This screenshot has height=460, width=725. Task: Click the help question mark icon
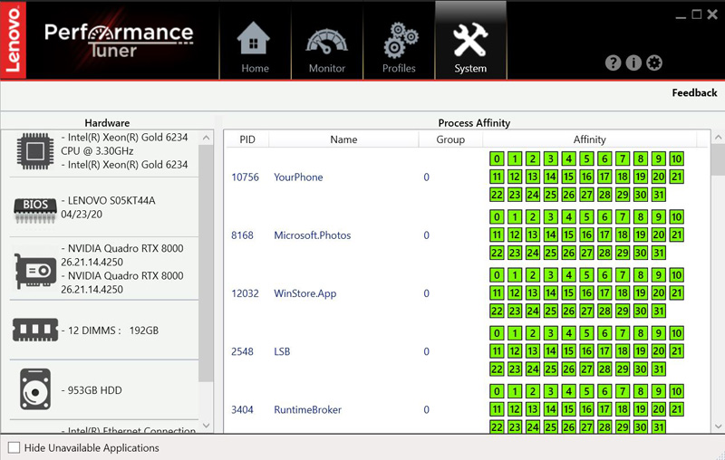tap(614, 62)
